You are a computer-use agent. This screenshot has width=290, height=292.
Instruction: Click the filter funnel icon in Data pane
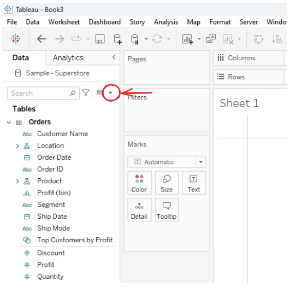(86, 93)
